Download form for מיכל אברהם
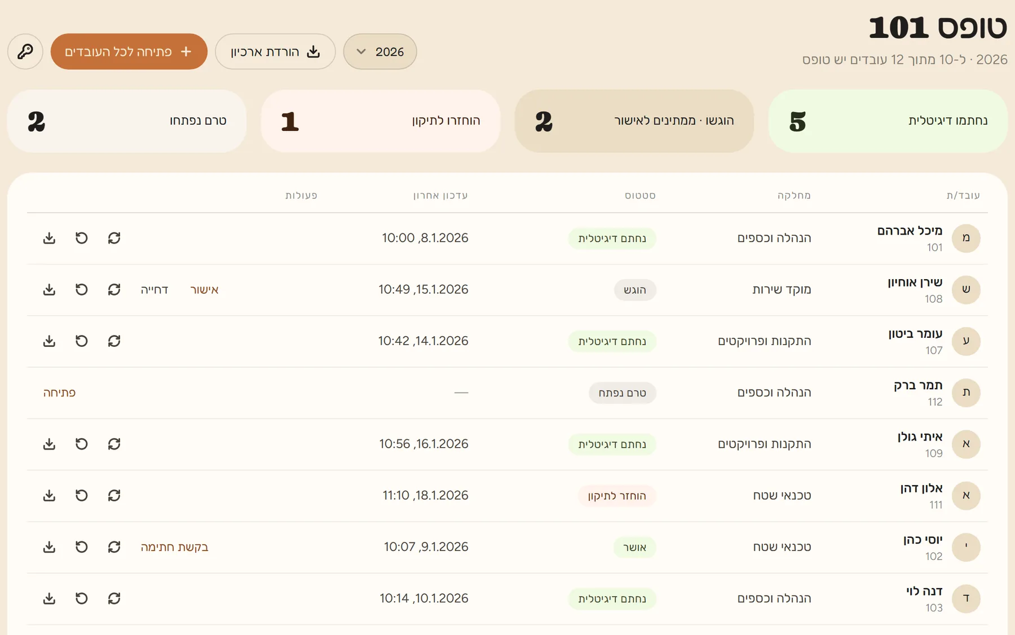Screen dimensions: 1015x635 49,238
